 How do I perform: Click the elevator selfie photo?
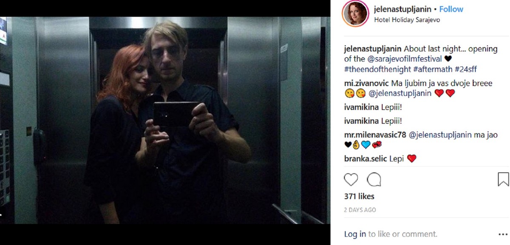[165, 120]
